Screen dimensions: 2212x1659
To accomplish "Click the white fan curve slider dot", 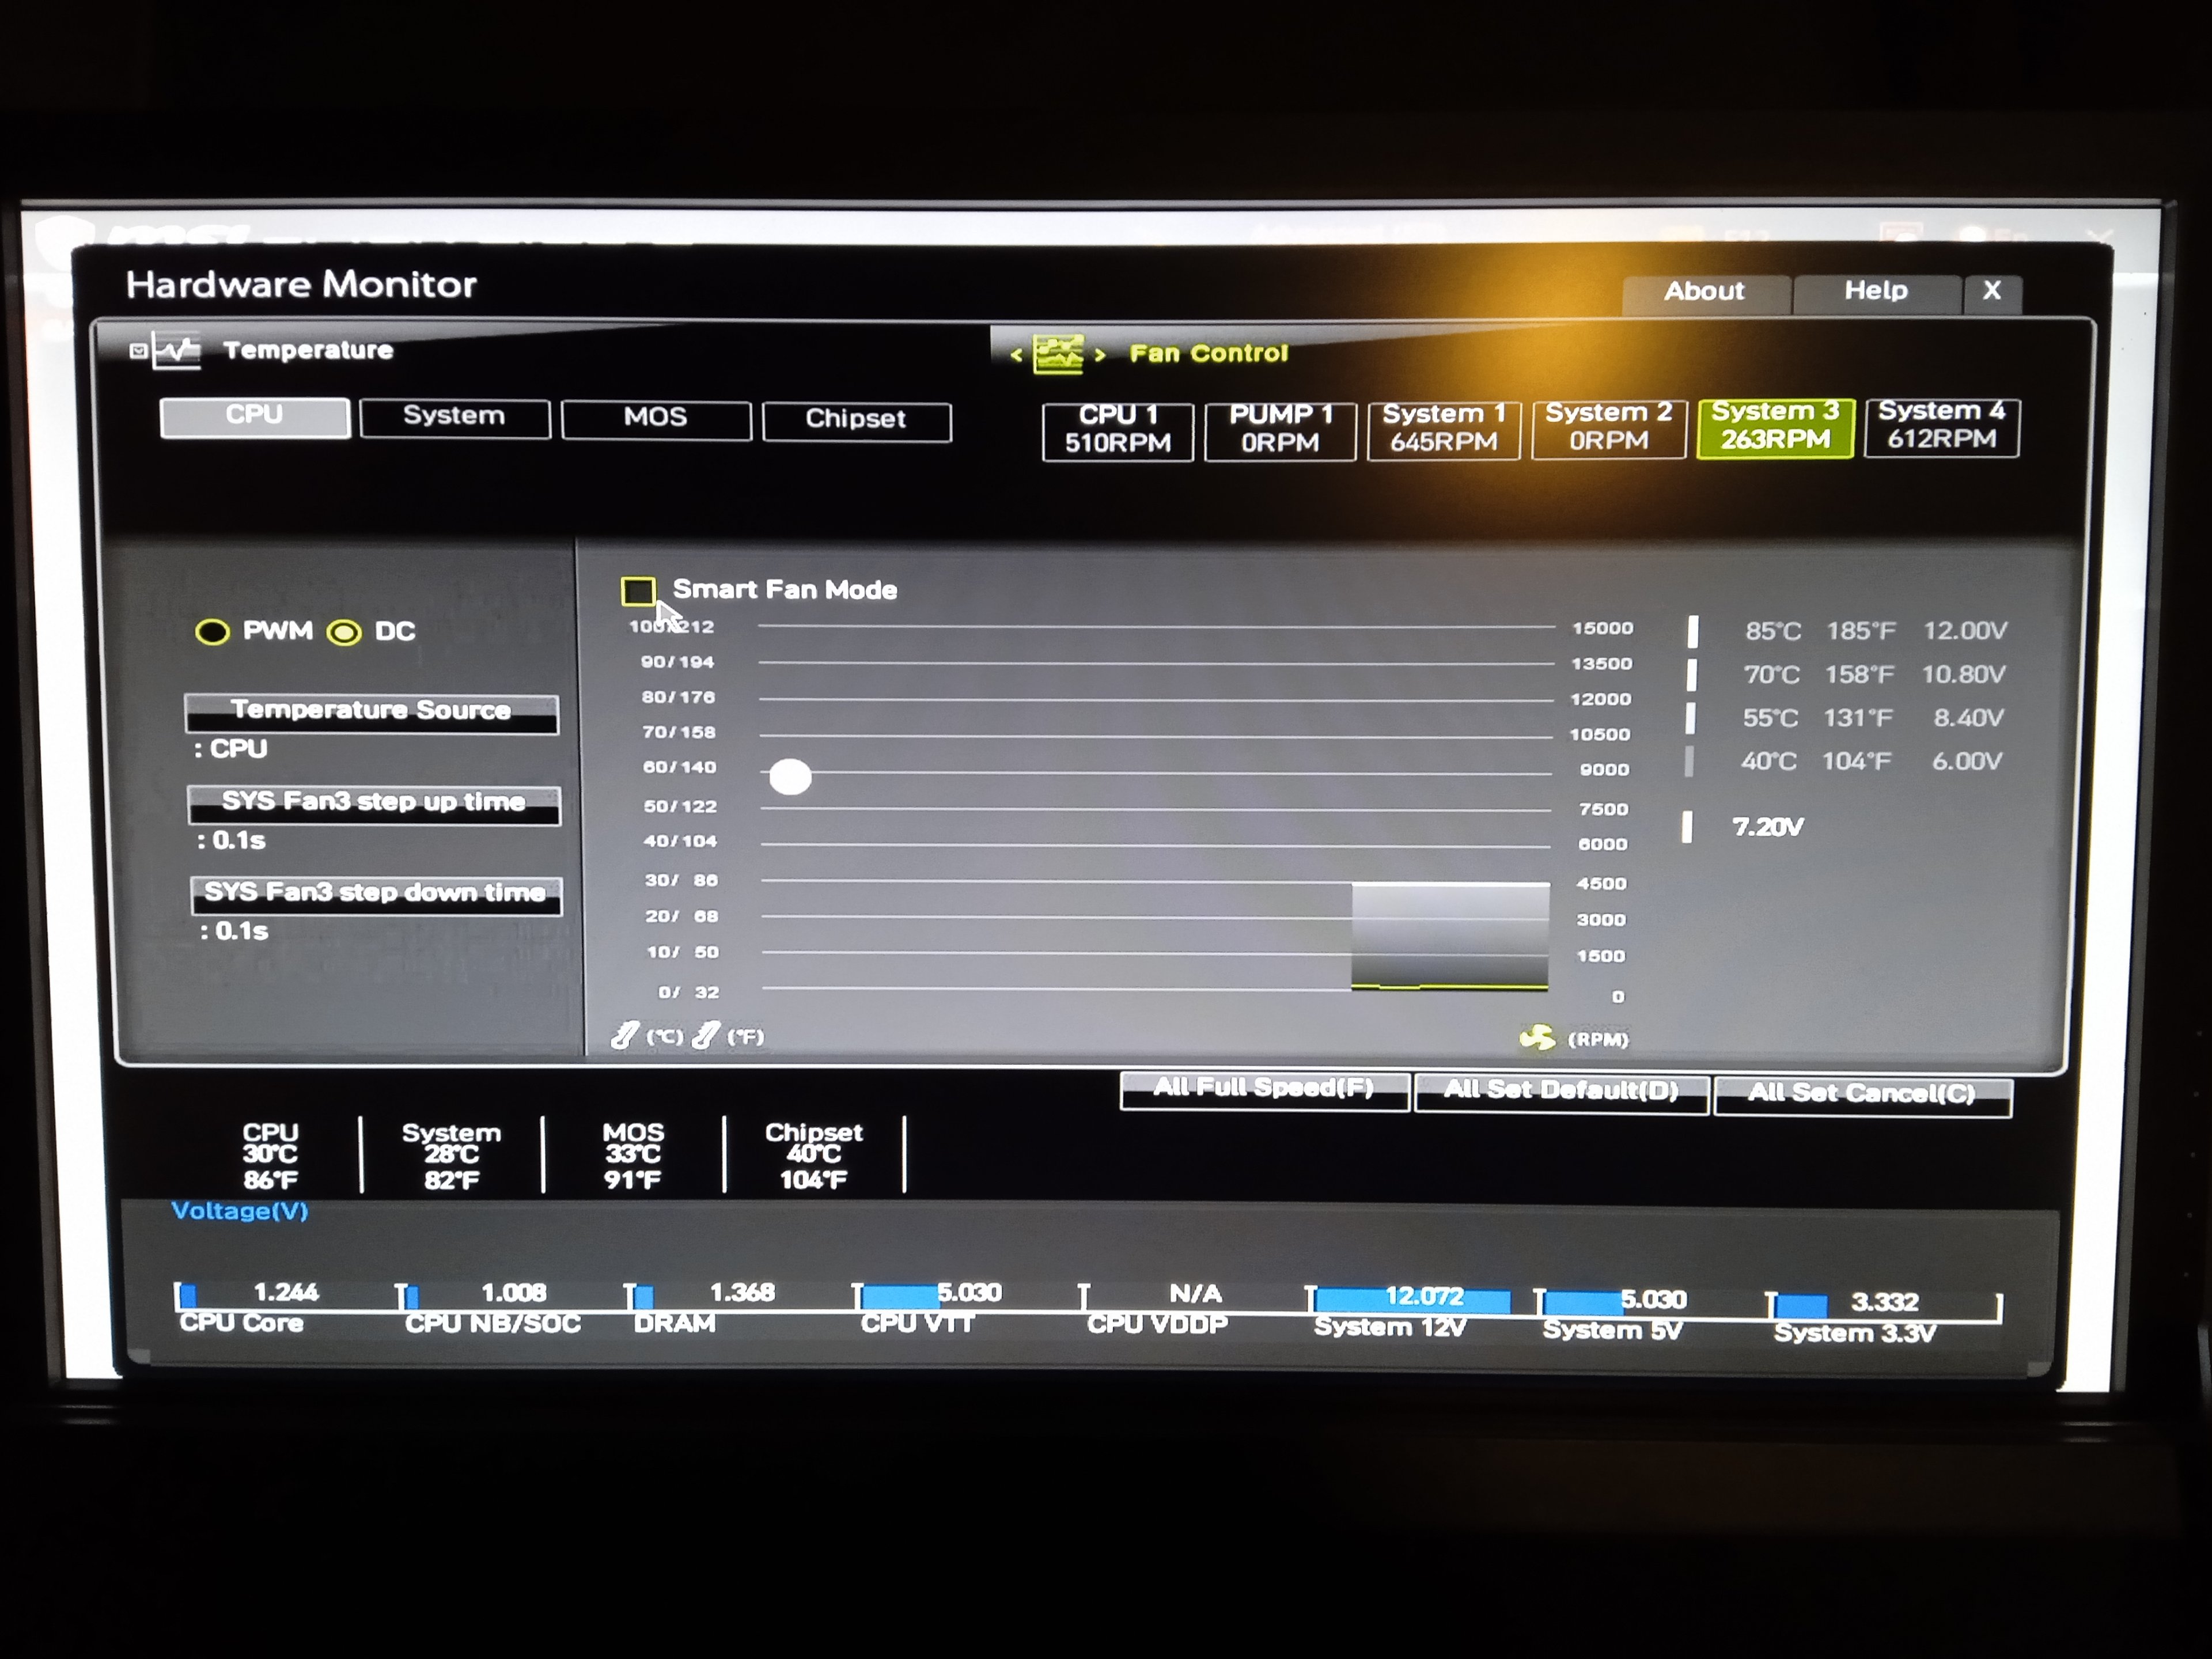I will 790,777.
